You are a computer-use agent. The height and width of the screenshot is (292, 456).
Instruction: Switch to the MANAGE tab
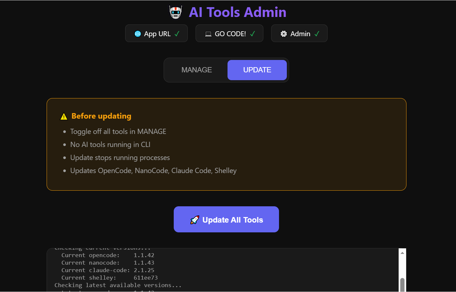[x=197, y=70]
